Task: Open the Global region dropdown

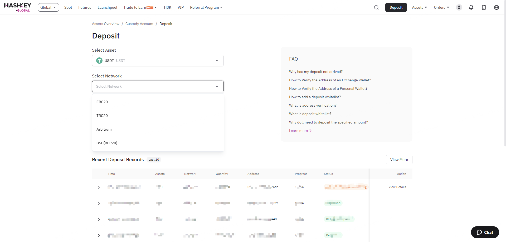Action: click(48, 7)
